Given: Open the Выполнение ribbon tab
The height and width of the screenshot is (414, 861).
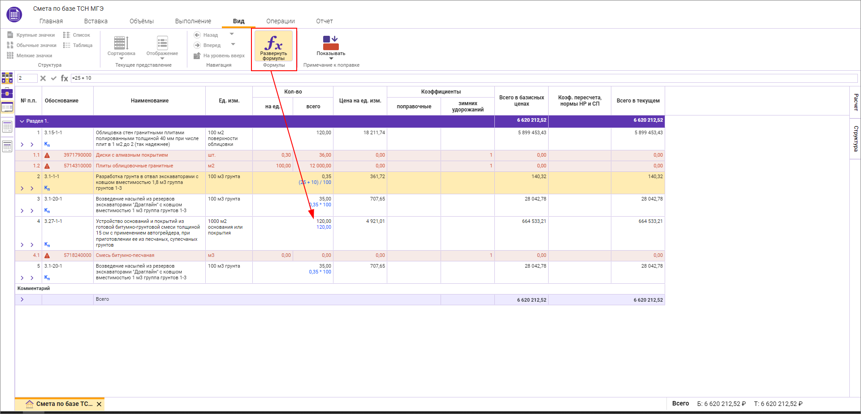Looking at the screenshot, I should 193,21.
